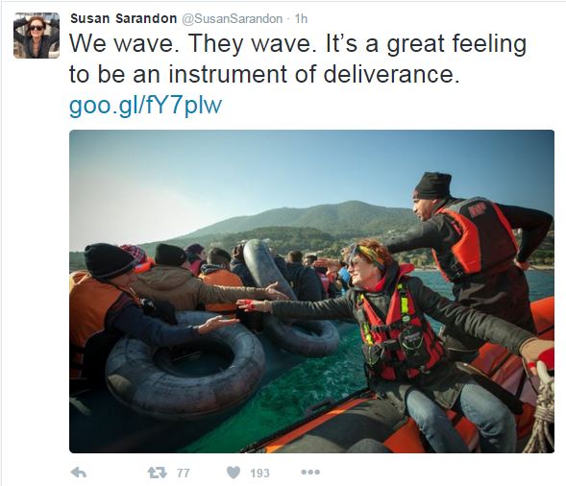
Task: Open the attached rescue boat photo
Action: pos(312,291)
